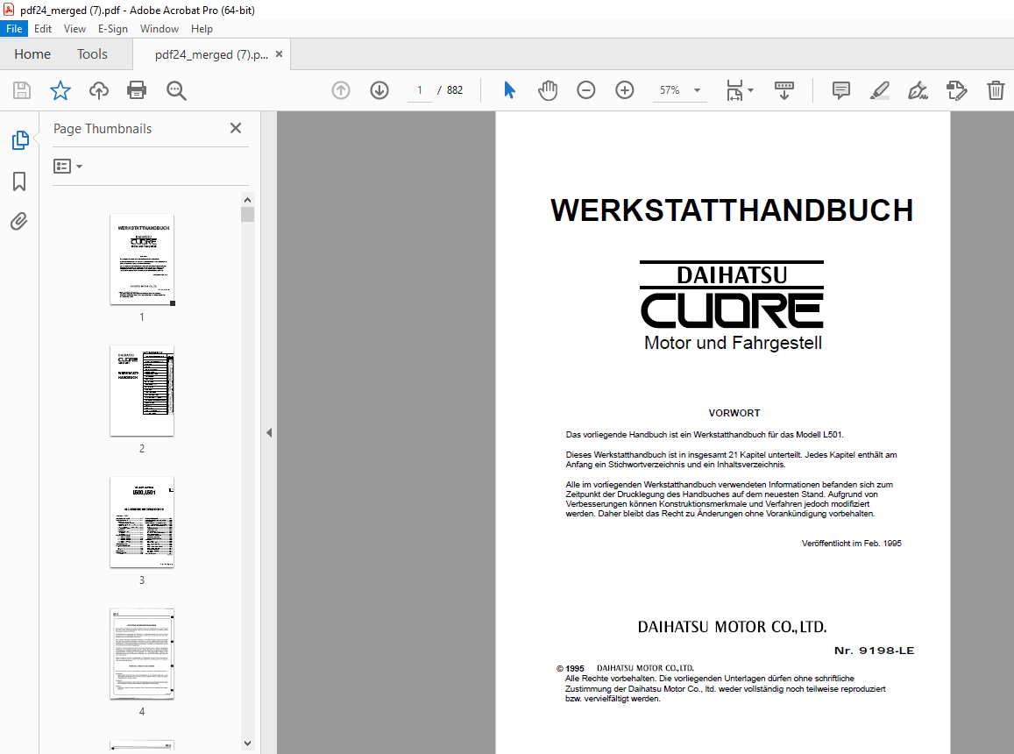Click the page number input field

420,90
